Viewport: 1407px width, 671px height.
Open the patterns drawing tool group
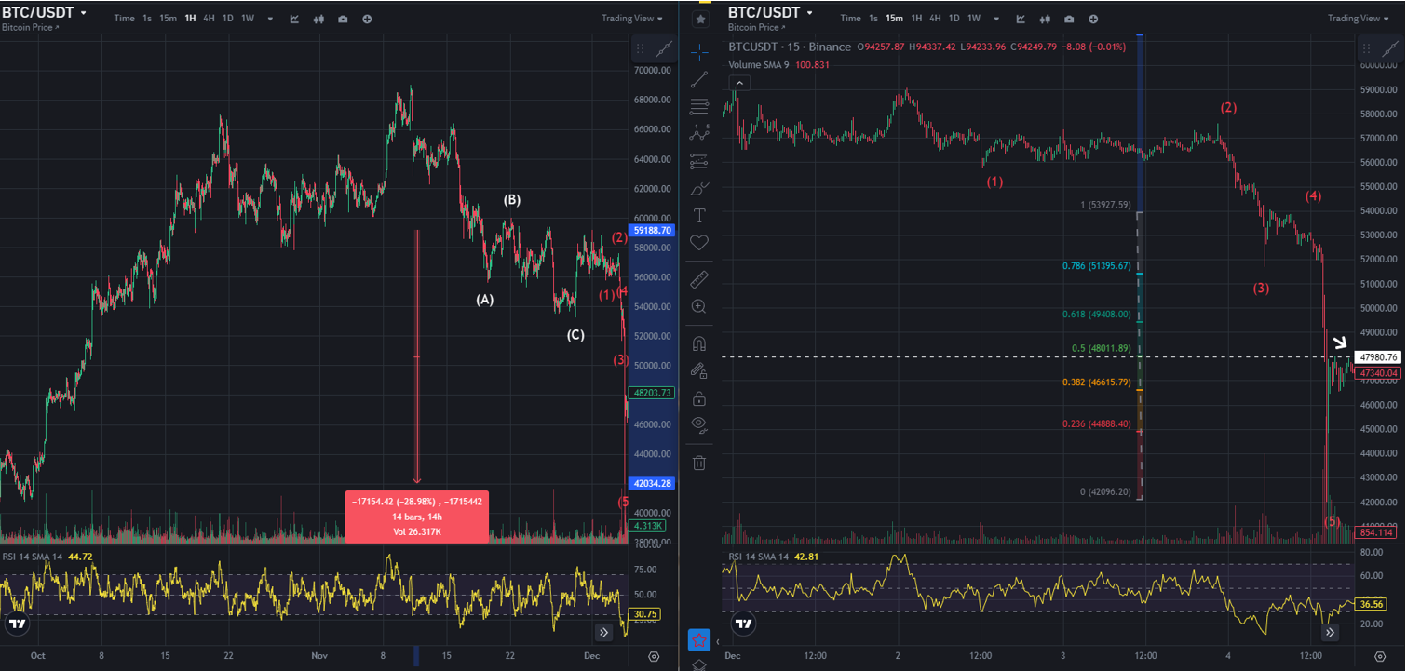(x=699, y=133)
